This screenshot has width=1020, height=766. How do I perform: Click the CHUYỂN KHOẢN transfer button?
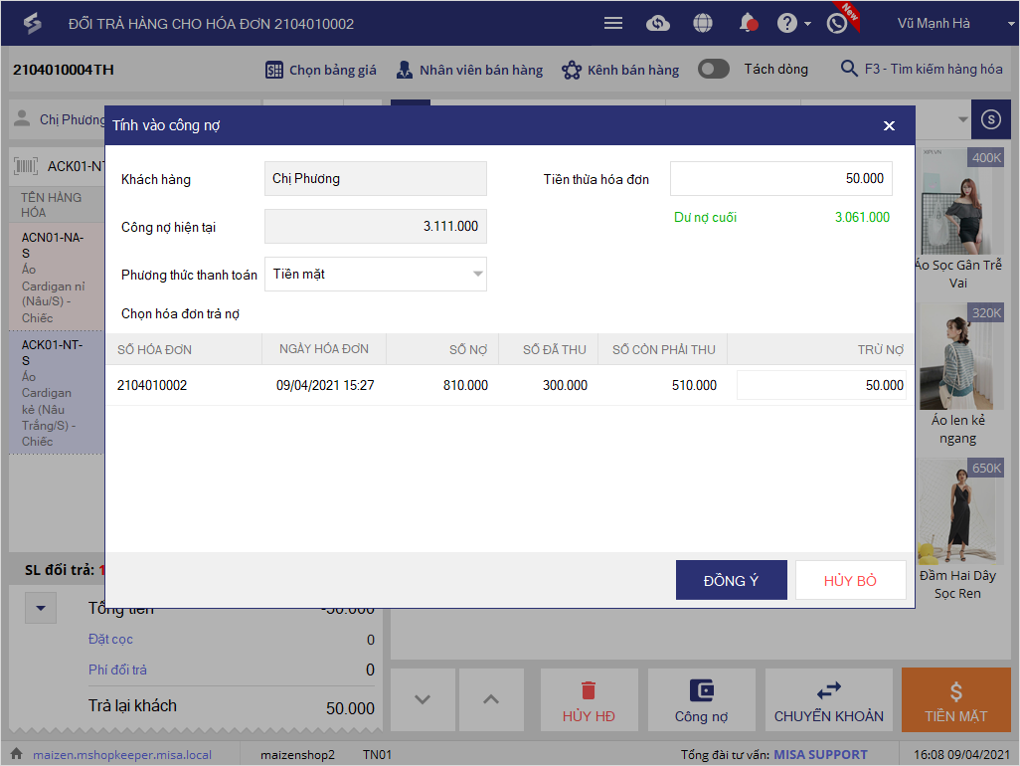pos(829,699)
